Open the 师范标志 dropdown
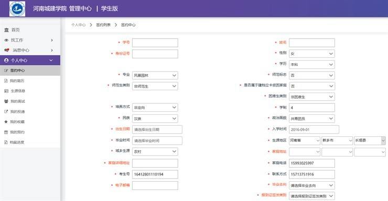Viewport: 388px width, 201px height. [312, 75]
